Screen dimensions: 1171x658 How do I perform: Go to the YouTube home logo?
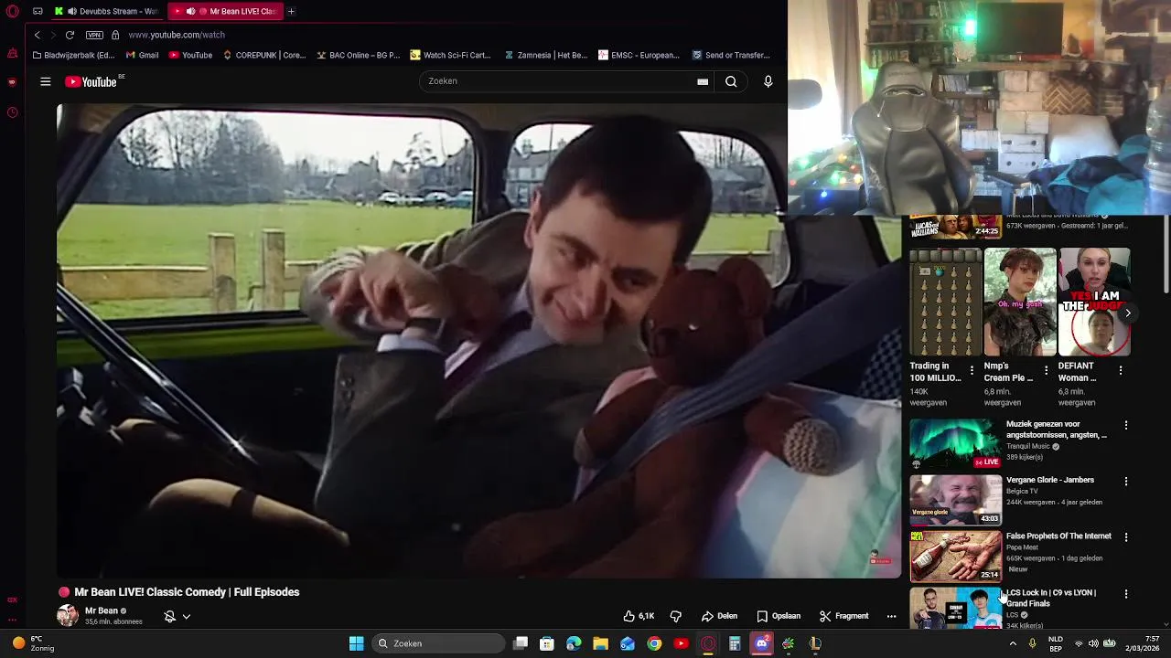pyautogui.click(x=91, y=81)
